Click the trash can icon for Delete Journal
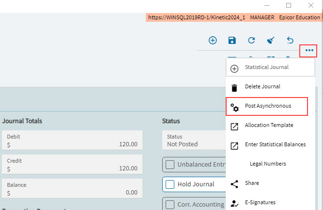 [x=234, y=88]
